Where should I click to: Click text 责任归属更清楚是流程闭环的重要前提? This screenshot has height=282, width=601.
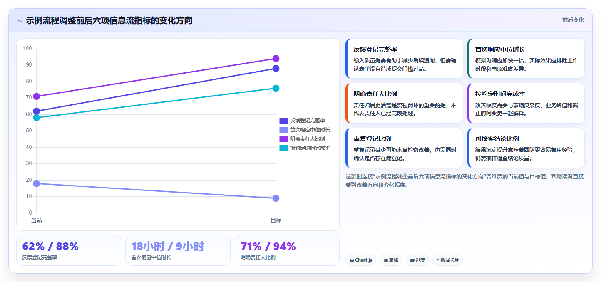[400, 105]
